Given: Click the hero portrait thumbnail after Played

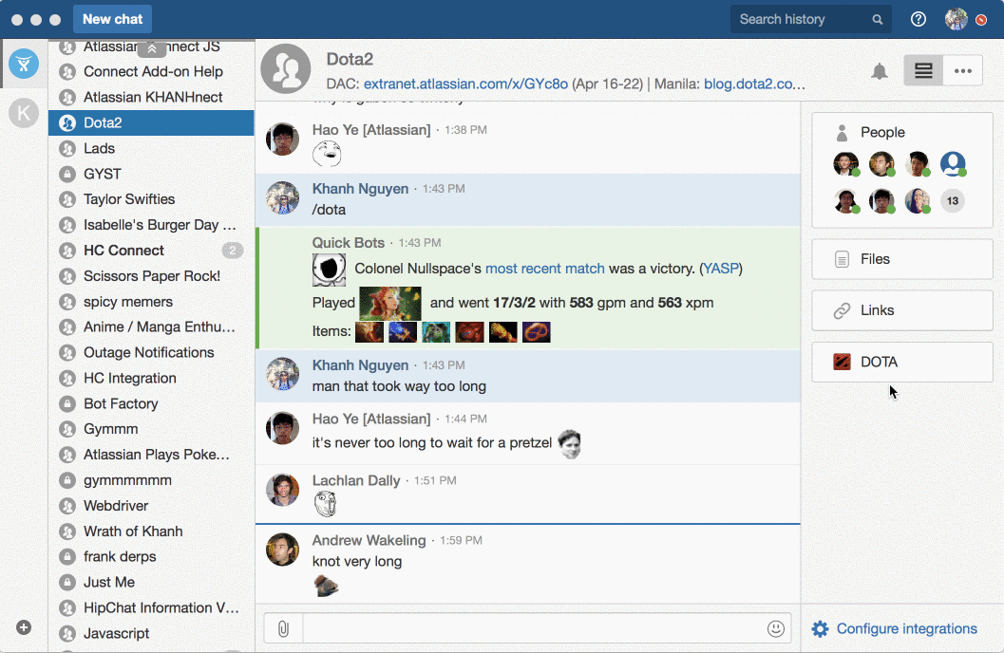Looking at the screenshot, I should click(x=390, y=303).
